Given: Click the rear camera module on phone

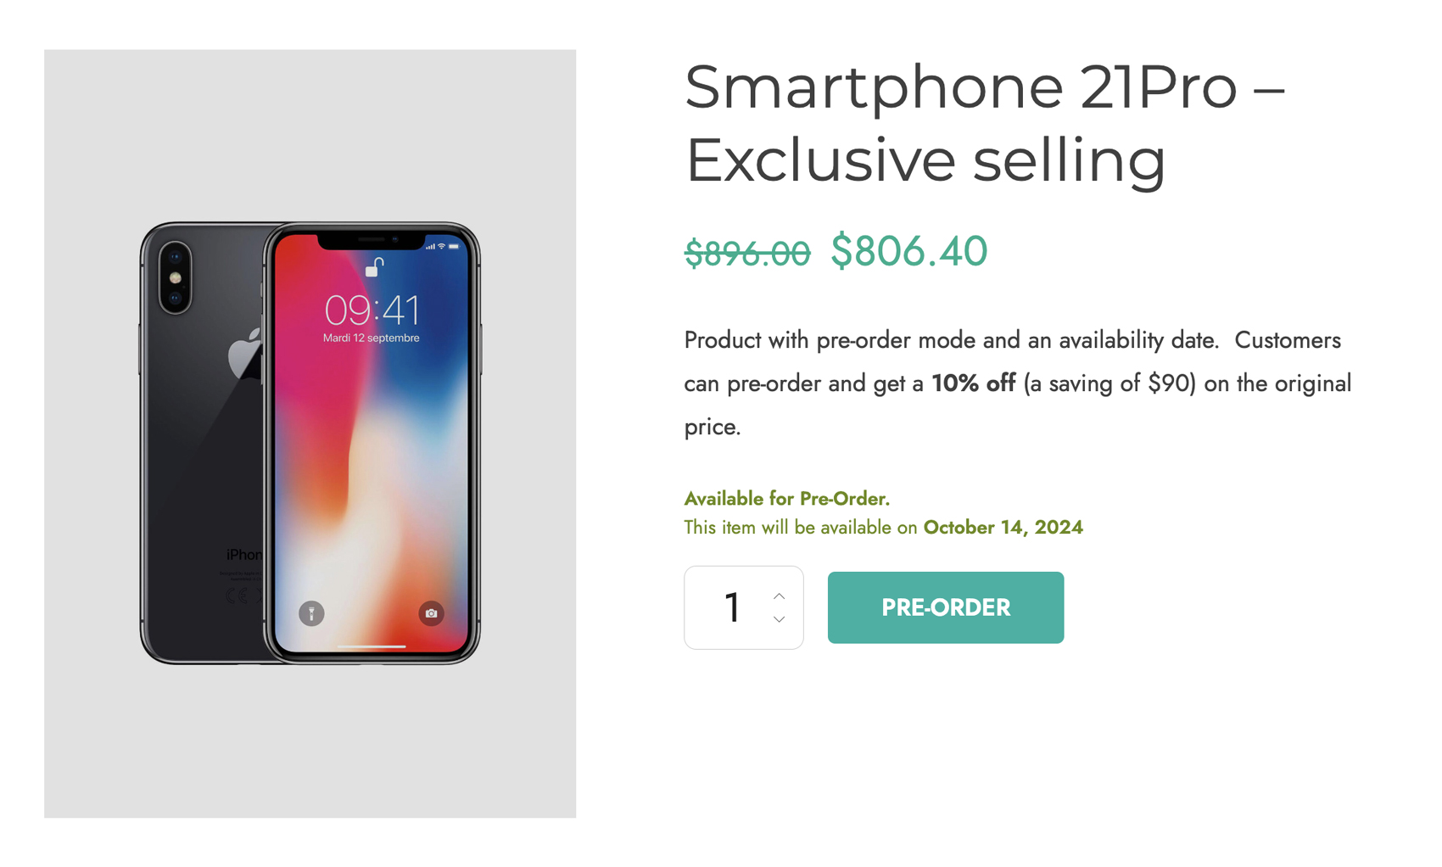Looking at the screenshot, I should tap(175, 277).
